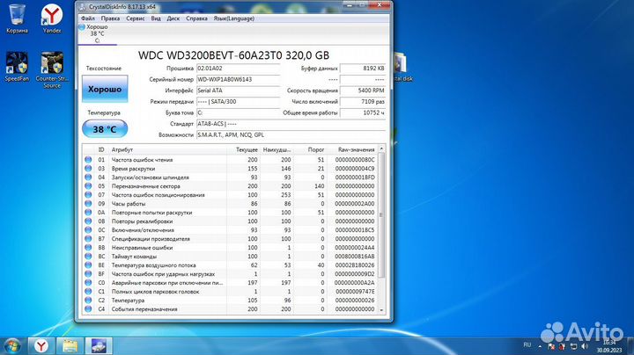Click status circle for Включения/отключения

pos(88,230)
